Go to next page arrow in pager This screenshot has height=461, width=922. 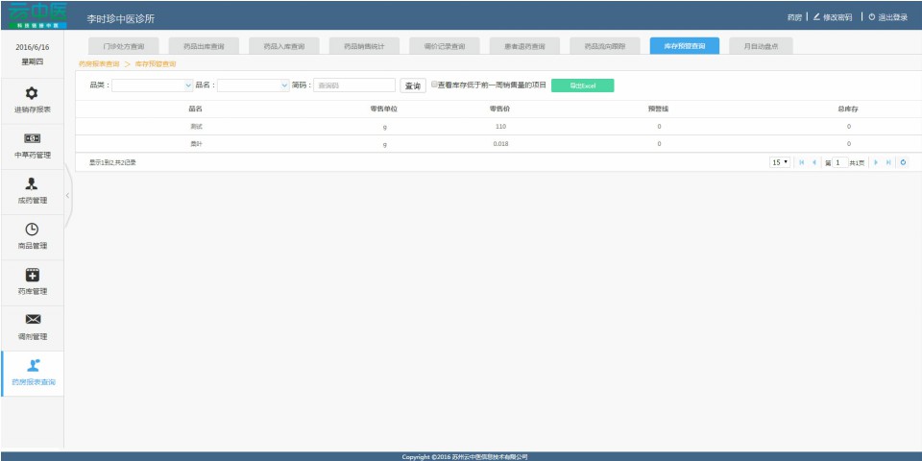875,162
